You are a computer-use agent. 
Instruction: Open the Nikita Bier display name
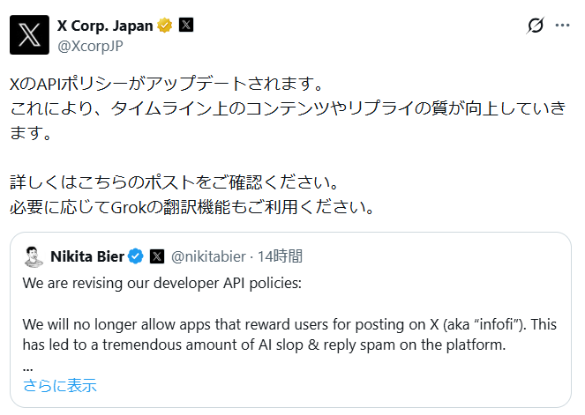tap(87, 256)
